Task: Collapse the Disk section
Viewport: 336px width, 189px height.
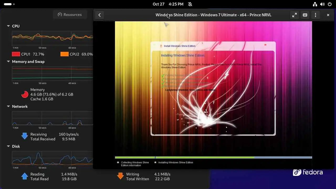Action: [8, 146]
